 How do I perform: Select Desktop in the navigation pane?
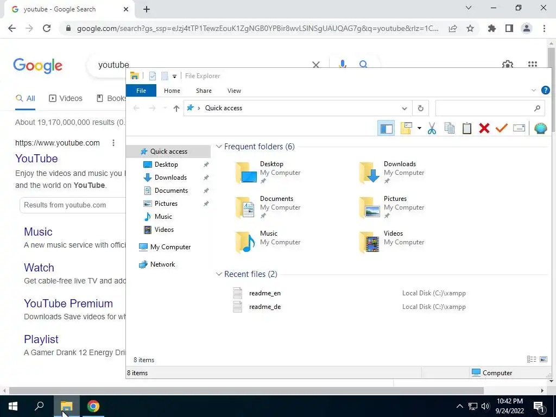click(x=166, y=165)
